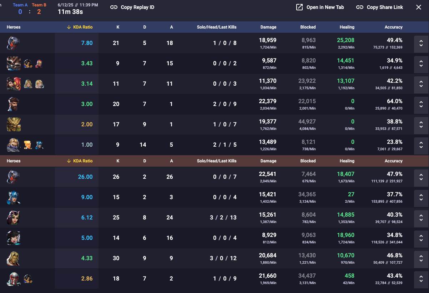Image resolution: width=429 pixels, height=293 pixels.
Task: Expand details for the 26.00 KDA row
Action: click(421, 177)
